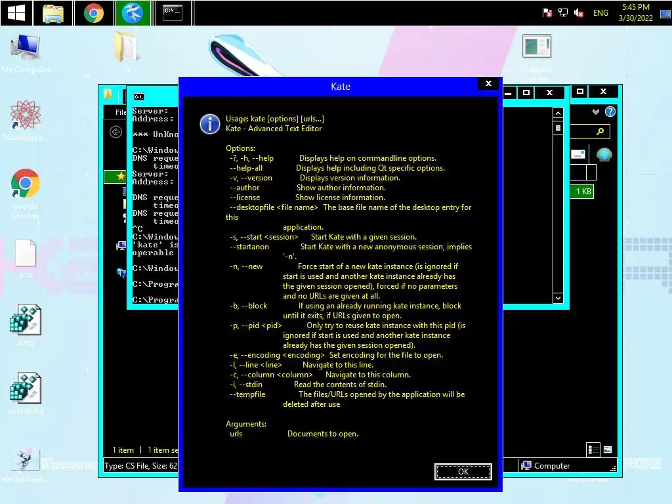The width and height of the screenshot is (672, 504).
Task: Click the envelope icon in Explorer
Action: (578, 154)
